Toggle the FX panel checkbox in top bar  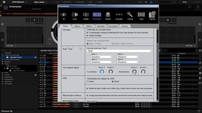coord(55,2)
